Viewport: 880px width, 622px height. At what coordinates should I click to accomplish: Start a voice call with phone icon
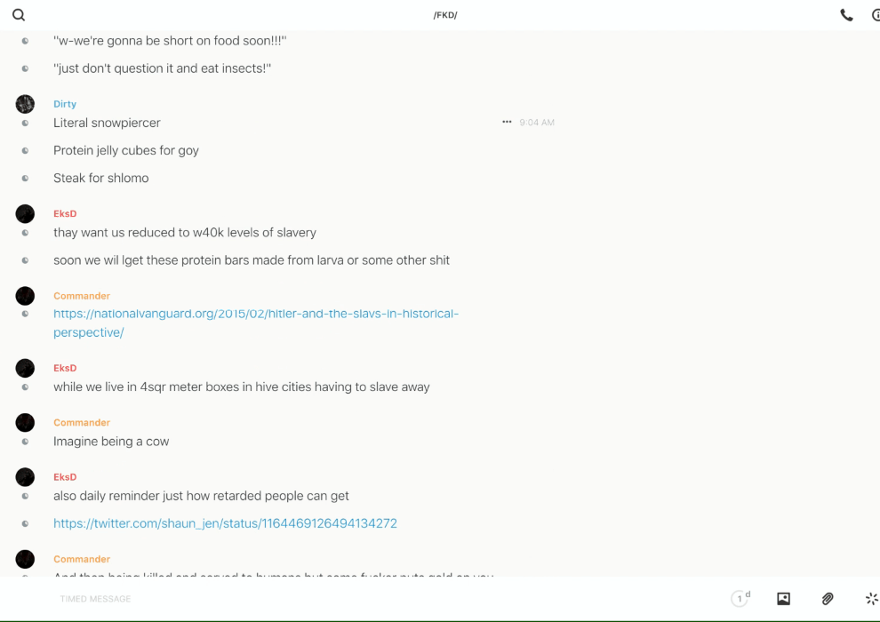coord(846,15)
